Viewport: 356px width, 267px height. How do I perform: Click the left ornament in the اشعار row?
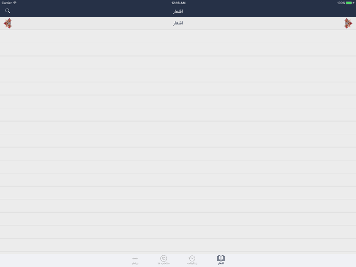click(x=8, y=23)
